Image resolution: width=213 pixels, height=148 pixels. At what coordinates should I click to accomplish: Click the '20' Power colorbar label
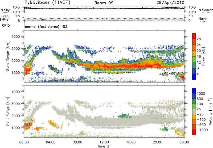[199, 51]
